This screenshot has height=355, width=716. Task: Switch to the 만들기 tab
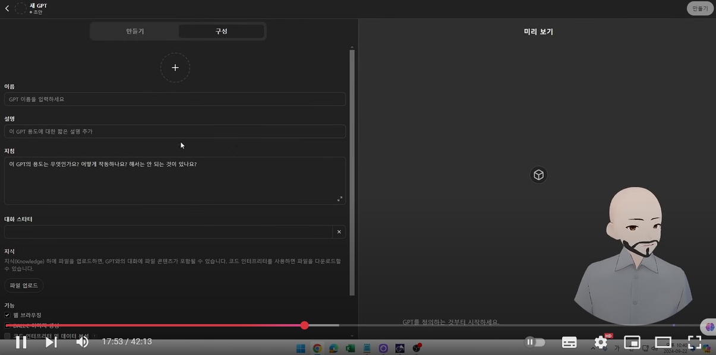[135, 31]
